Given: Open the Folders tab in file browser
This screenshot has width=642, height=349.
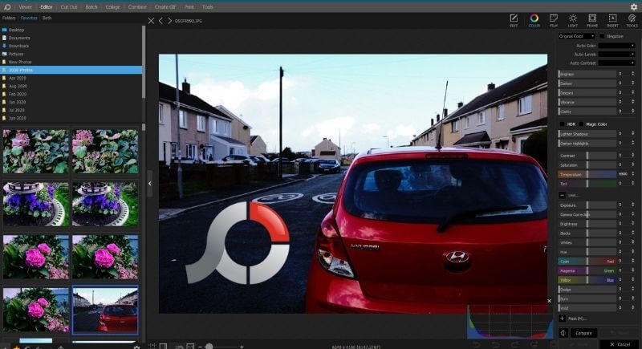Looking at the screenshot, I should [9, 17].
